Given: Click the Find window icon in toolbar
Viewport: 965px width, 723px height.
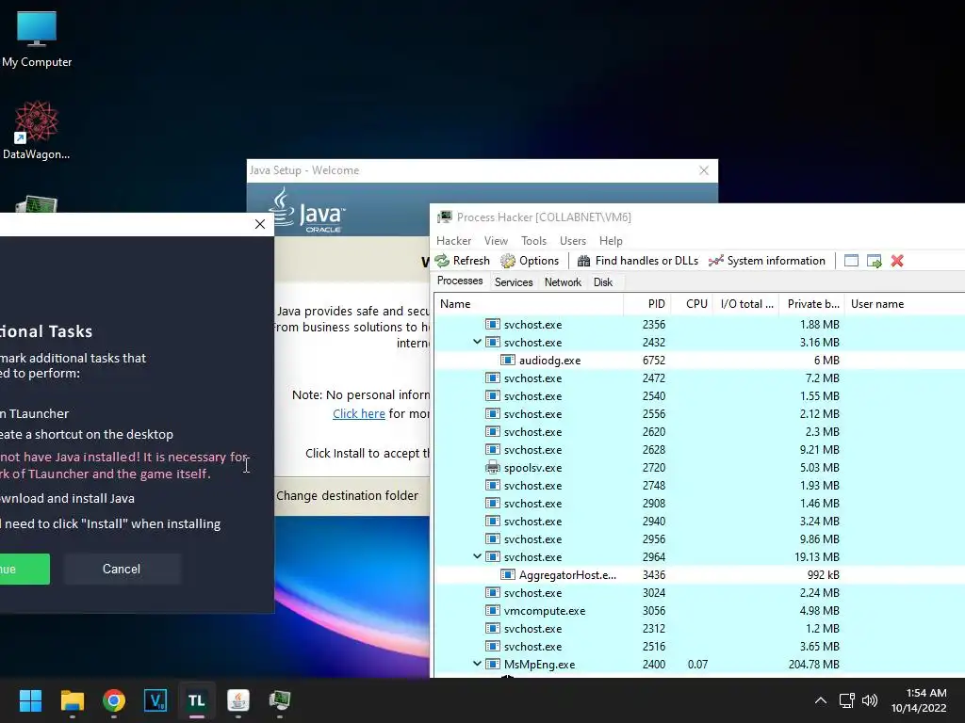Looking at the screenshot, I should 851,261.
